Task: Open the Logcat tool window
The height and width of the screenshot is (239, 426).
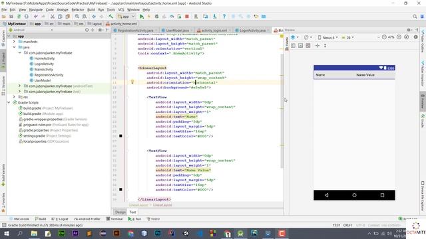Action: tap(61, 219)
